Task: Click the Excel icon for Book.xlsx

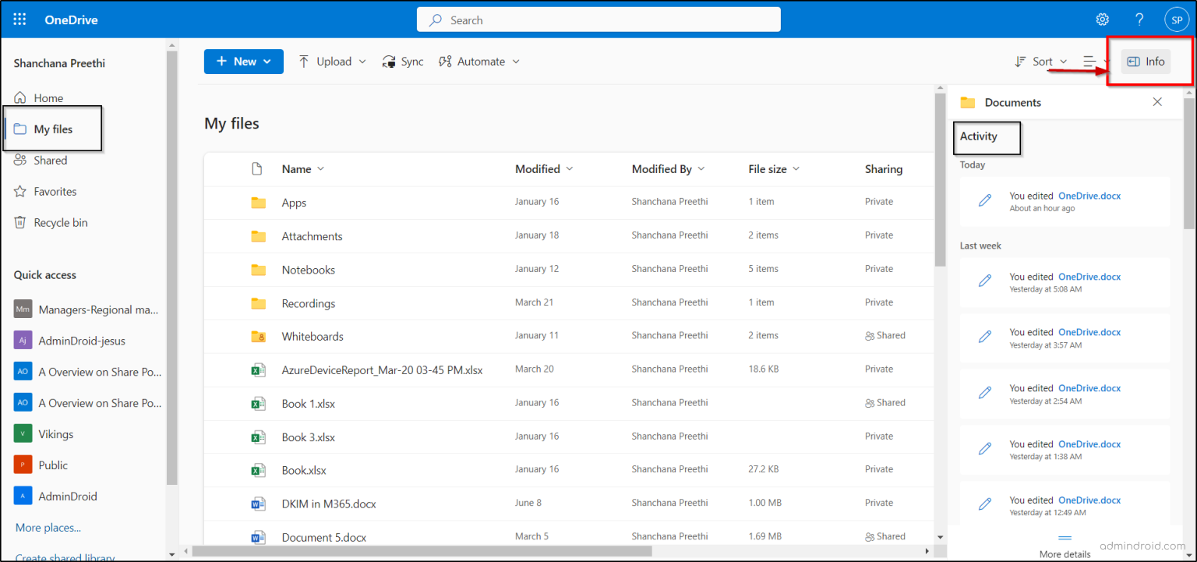Action: point(259,469)
